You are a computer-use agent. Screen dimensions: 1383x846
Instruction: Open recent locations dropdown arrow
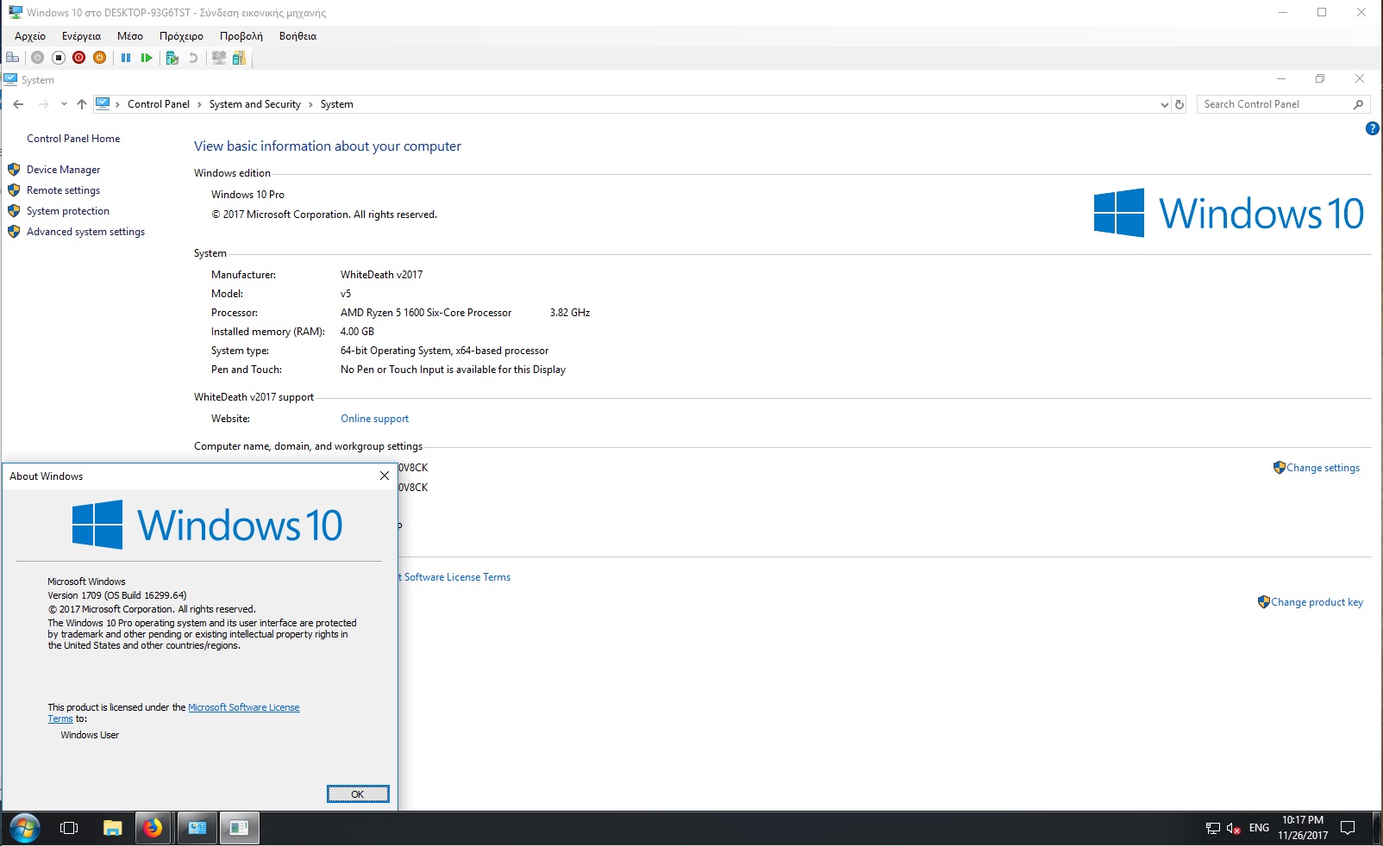pyautogui.click(x=64, y=104)
